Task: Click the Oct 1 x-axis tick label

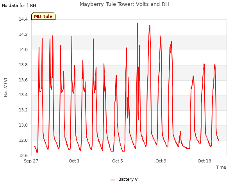Action: [x=74, y=161]
